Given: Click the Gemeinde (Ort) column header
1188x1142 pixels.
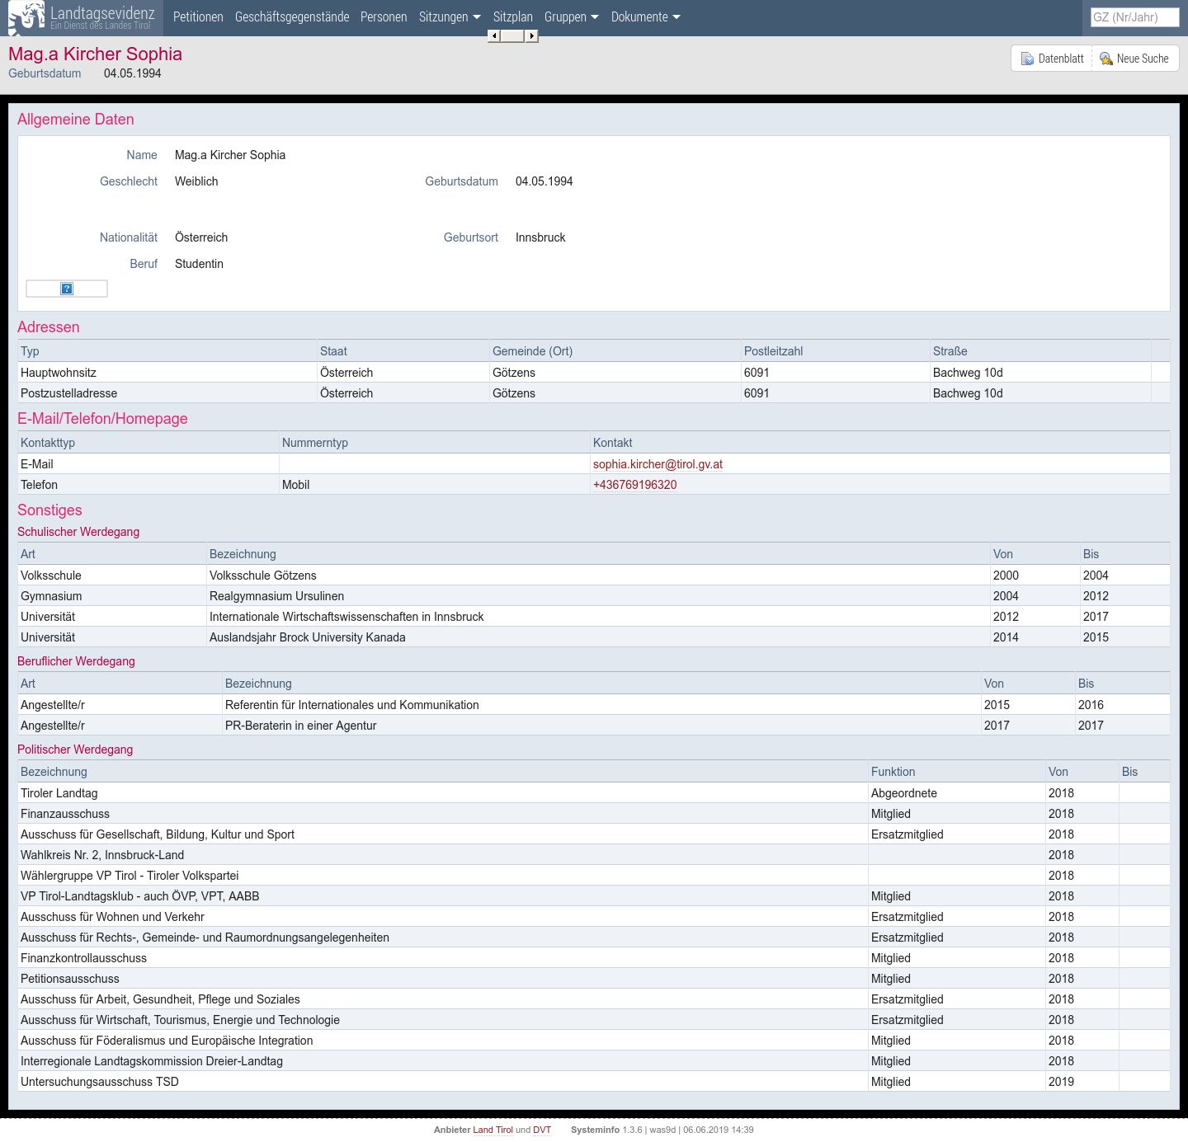Looking at the screenshot, I should (x=532, y=351).
